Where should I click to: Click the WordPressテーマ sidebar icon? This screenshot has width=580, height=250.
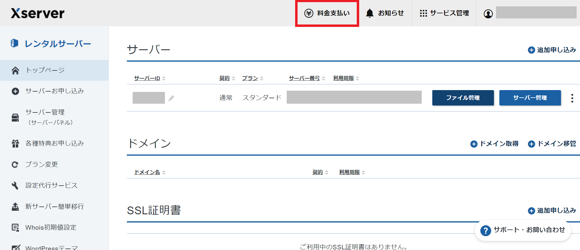click(16, 247)
